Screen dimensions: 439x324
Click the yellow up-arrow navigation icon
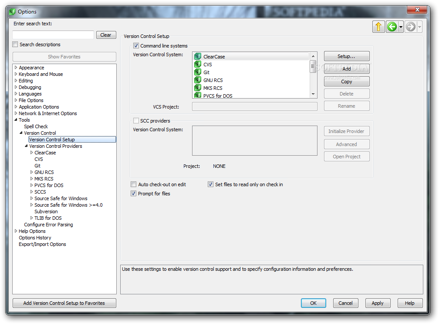click(x=378, y=27)
